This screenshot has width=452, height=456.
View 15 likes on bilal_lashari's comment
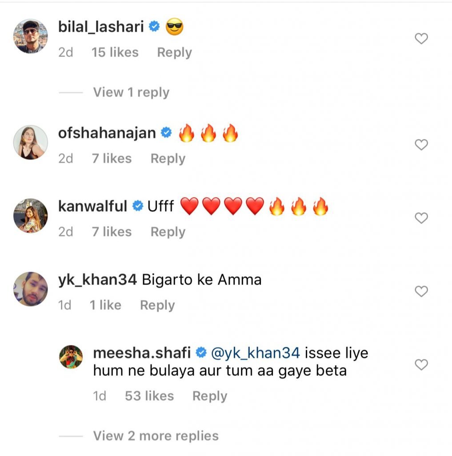point(115,53)
